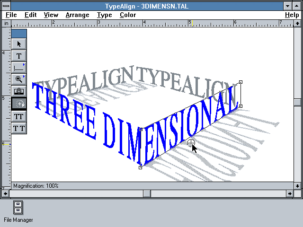This screenshot has height=227, width=303.
Task: Choose the baseline path tool
Action: point(19,68)
